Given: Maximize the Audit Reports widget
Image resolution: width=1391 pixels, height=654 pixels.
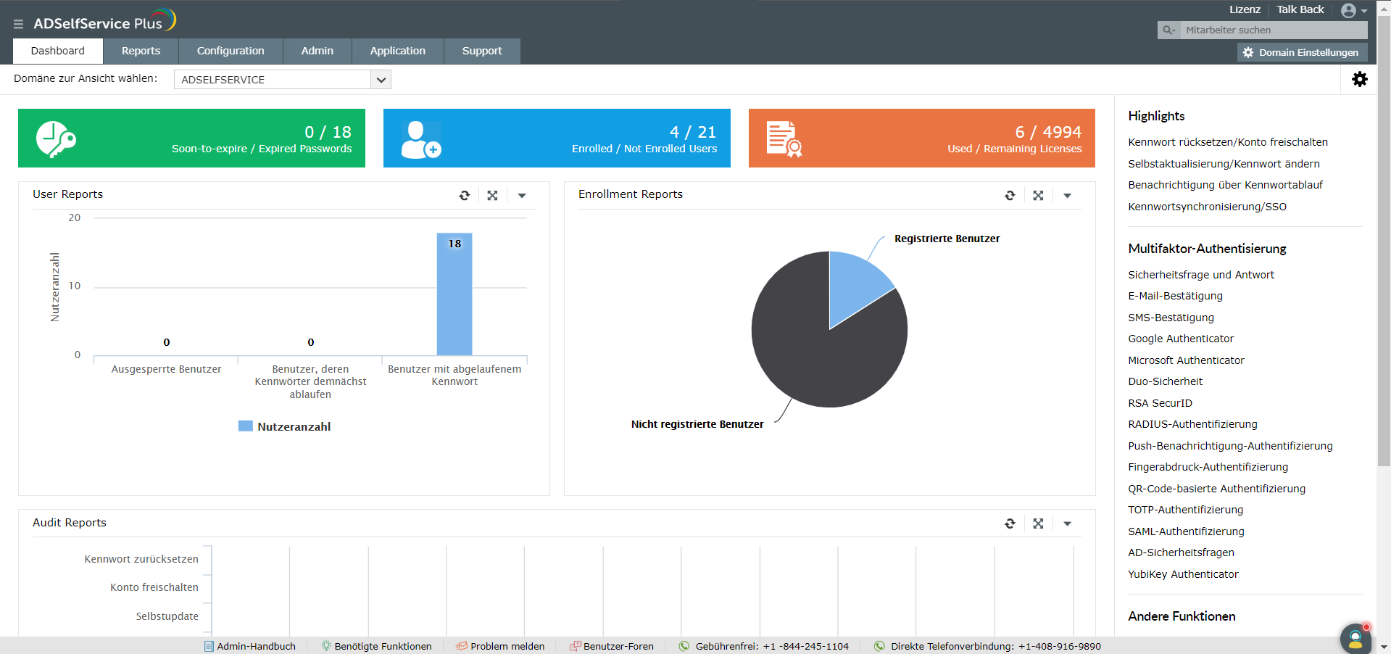Looking at the screenshot, I should click(1038, 523).
